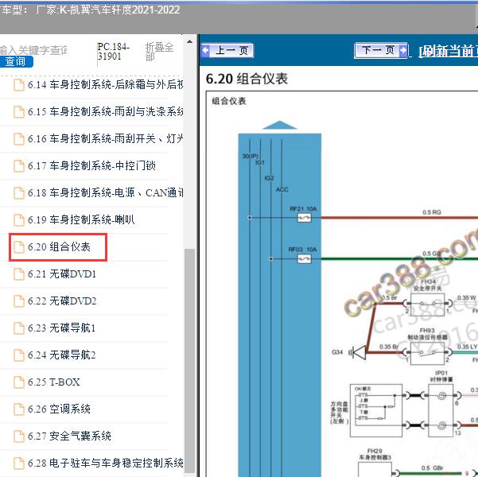Open 6.15 车身控制系统-雨刮与洗涤 entry

pyautogui.click(x=106, y=111)
